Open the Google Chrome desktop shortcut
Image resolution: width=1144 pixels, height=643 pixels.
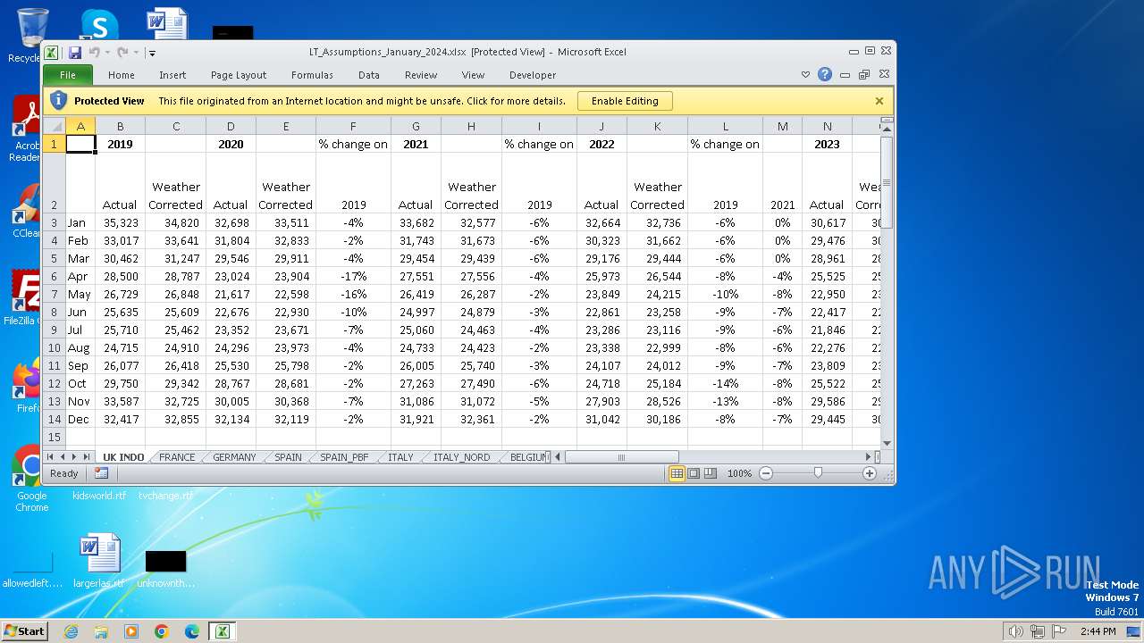31,479
